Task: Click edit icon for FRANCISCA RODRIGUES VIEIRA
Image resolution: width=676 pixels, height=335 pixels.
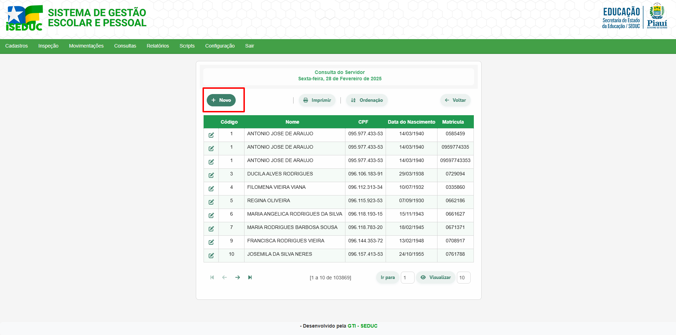Action: click(211, 242)
